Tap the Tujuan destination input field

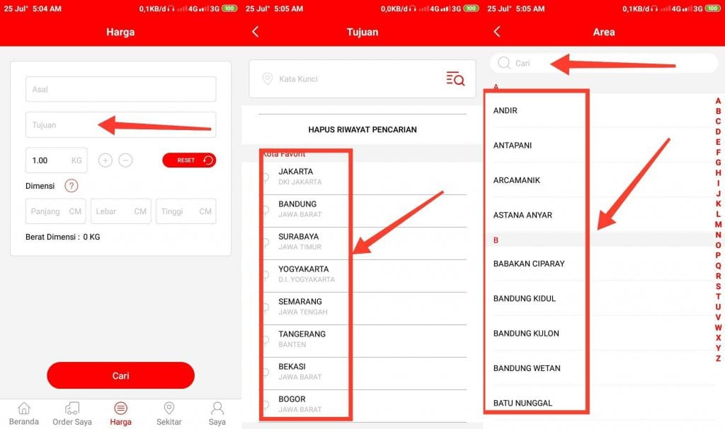[120, 124]
